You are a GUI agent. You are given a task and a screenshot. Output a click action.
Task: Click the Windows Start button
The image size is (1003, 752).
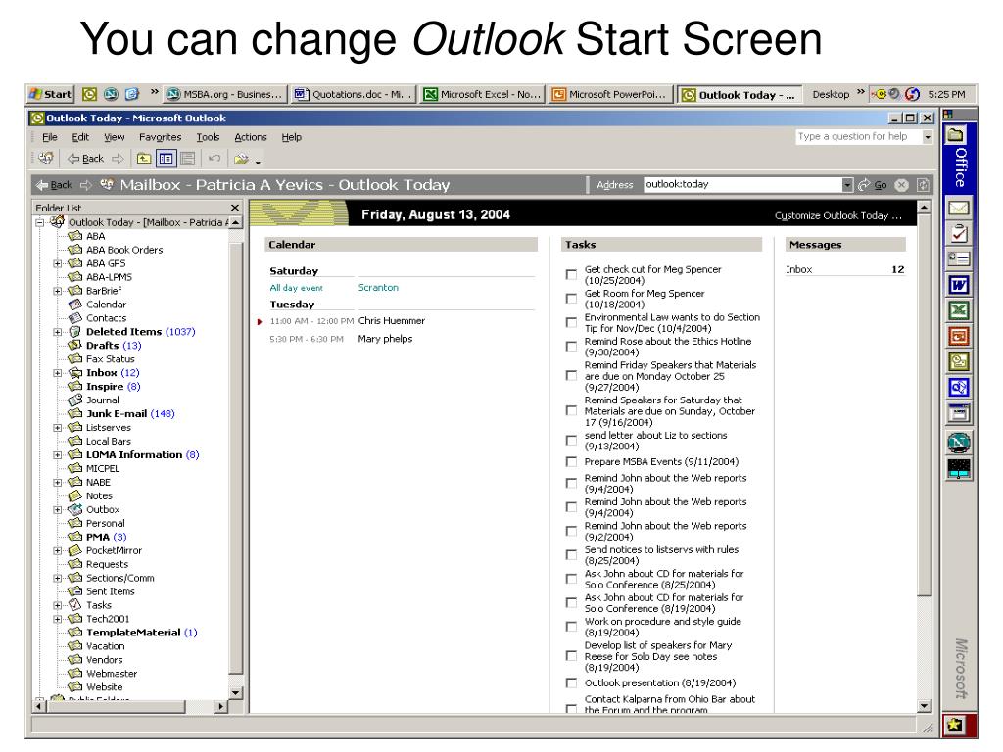coord(51,94)
